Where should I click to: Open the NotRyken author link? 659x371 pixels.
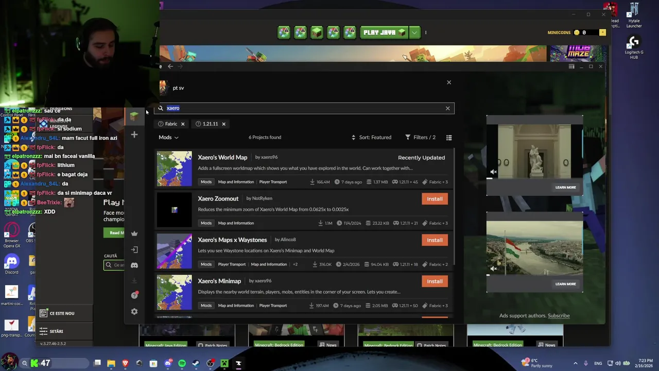pyautogui.click(x=262, y=198)
